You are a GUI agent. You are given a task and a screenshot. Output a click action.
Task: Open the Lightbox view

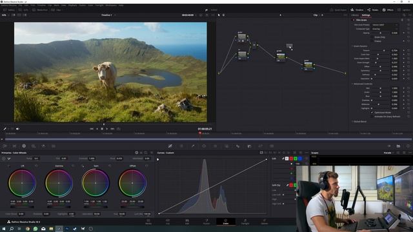(405, 10)
